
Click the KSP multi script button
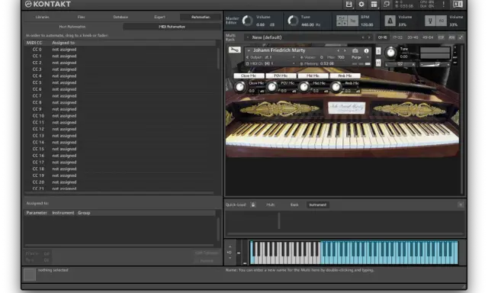click(x=441, y=37)
